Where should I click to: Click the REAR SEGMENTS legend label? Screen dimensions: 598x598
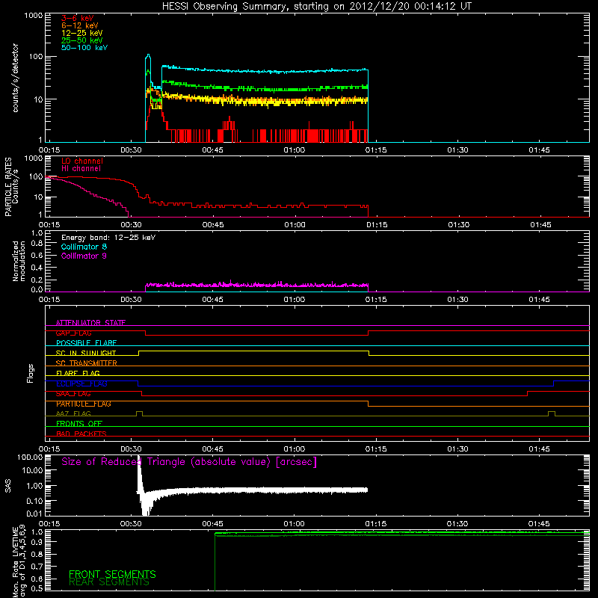point(109,582)
